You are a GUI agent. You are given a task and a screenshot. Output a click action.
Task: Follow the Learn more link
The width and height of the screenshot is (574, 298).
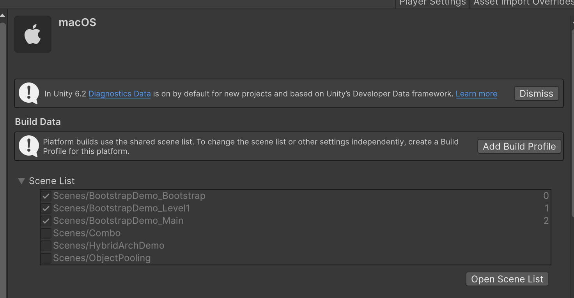(x=476, y=94)
